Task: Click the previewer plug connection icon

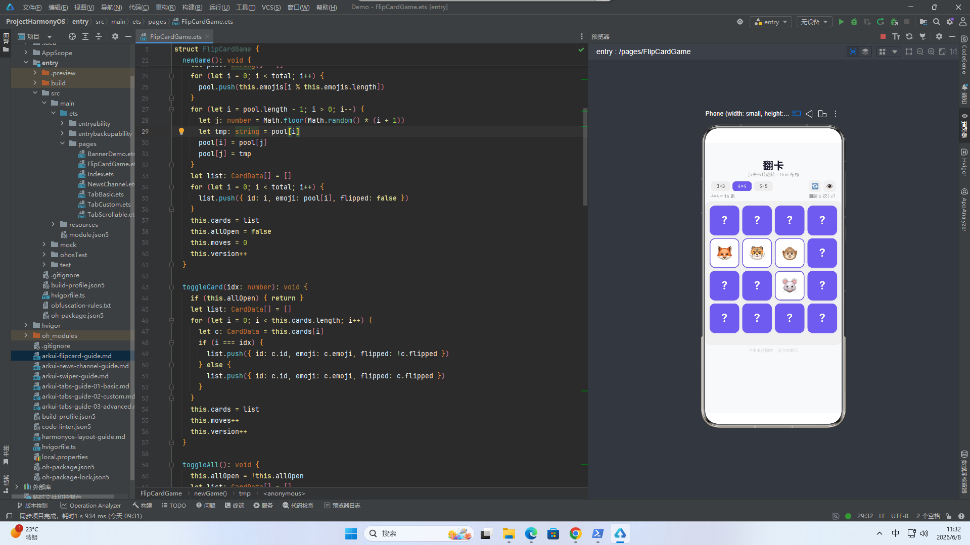Action: coord(922,37)
